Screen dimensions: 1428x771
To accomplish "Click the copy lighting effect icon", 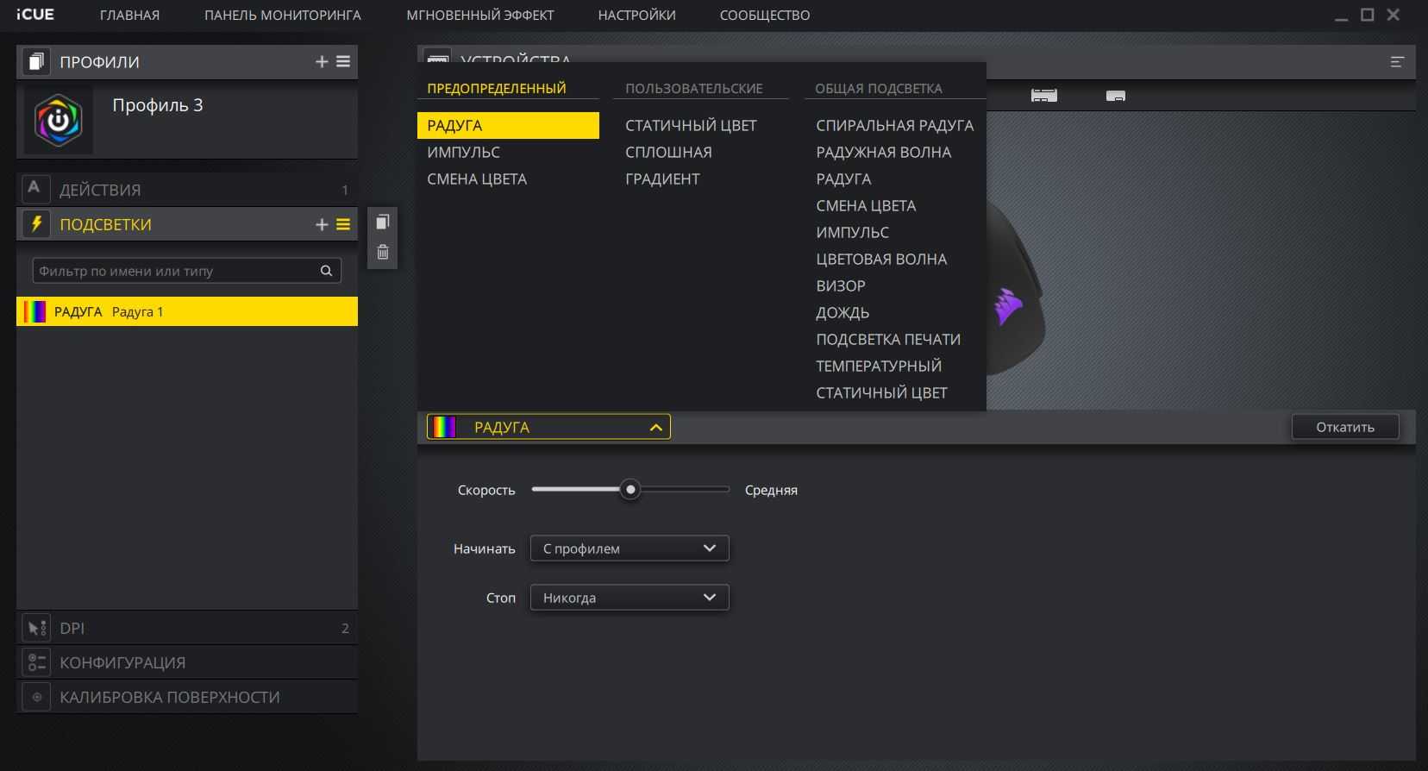I will point(383,222).
